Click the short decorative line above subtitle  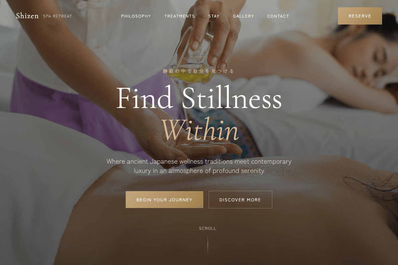pos(199,57)
